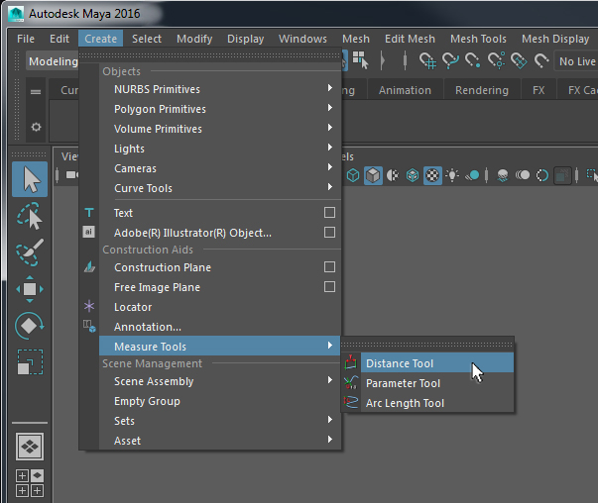598x503 pixels.
Task: Click the Locator star icon
Action: (89, 306)
